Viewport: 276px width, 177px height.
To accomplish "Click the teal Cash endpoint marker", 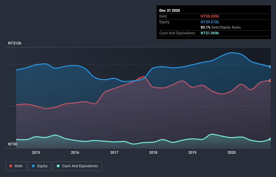I will (x=270, y=139).
